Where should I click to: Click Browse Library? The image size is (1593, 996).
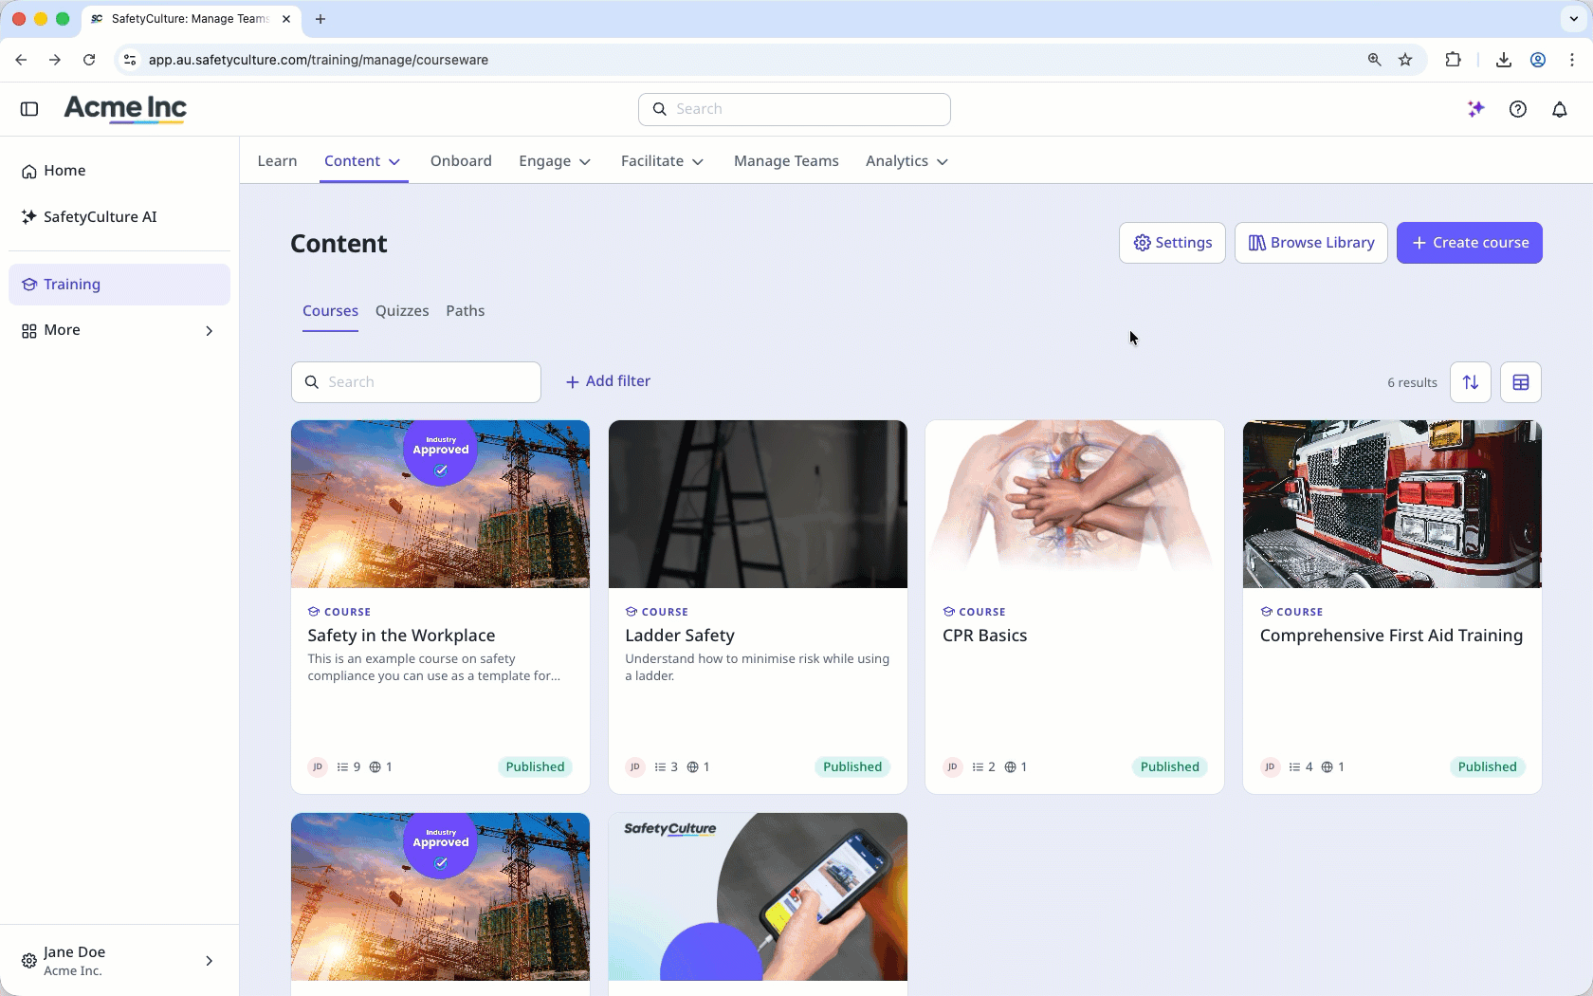click(1310, 243)
